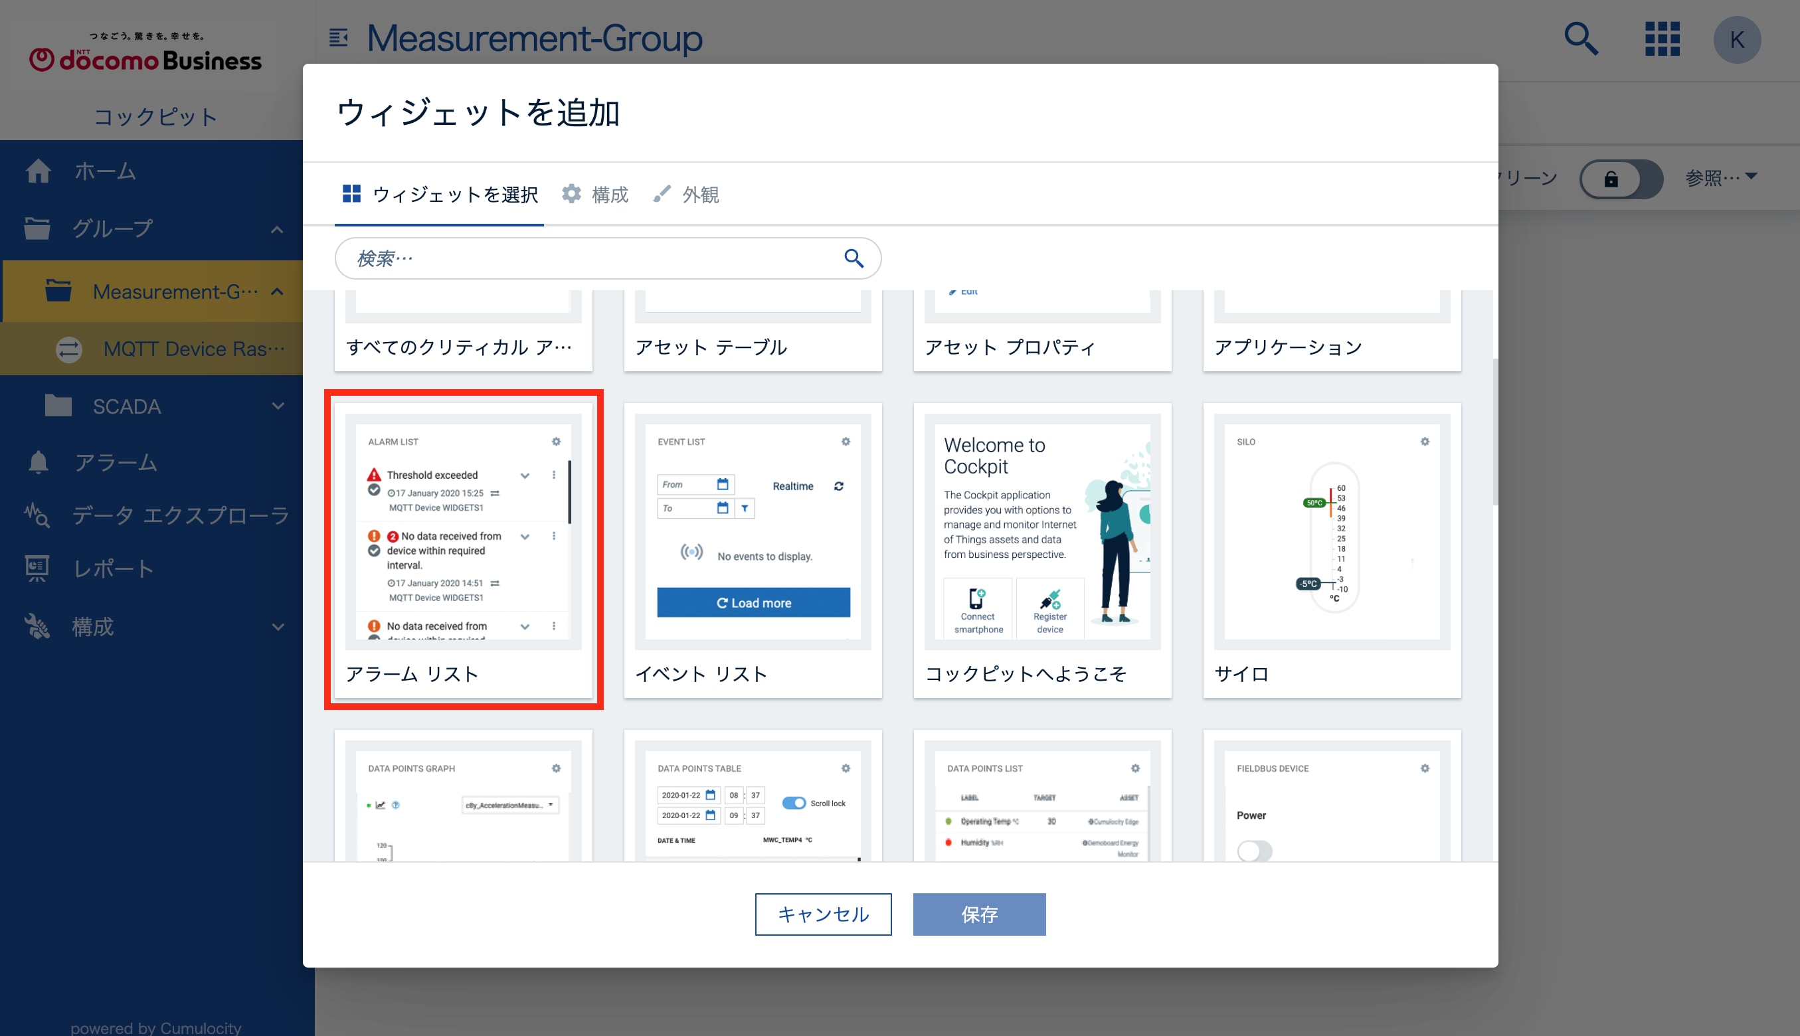Open the グループ folder icon in sidebar
Viewport: 1800px width, 1036px height.
[37, 229]
